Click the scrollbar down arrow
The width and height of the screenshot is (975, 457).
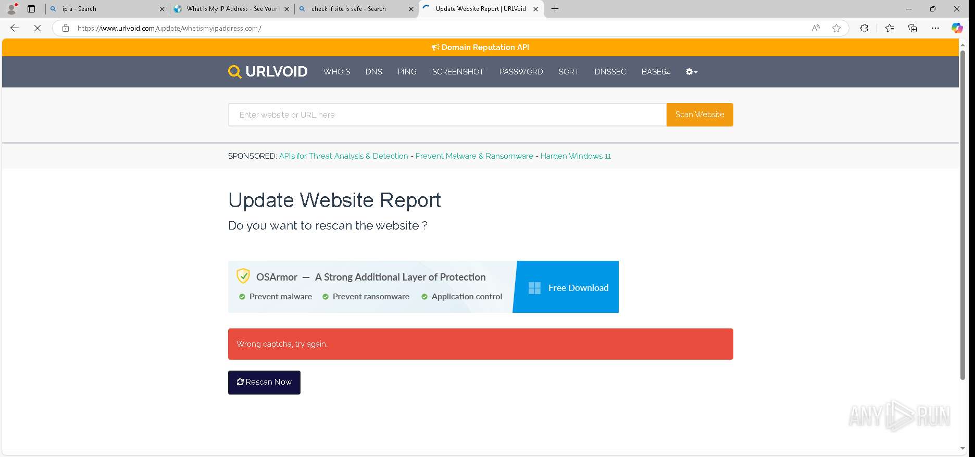point(963,448)
